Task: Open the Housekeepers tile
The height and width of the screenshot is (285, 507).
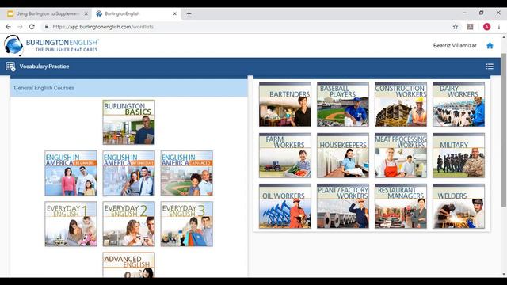Action: (x=343, y=155)
